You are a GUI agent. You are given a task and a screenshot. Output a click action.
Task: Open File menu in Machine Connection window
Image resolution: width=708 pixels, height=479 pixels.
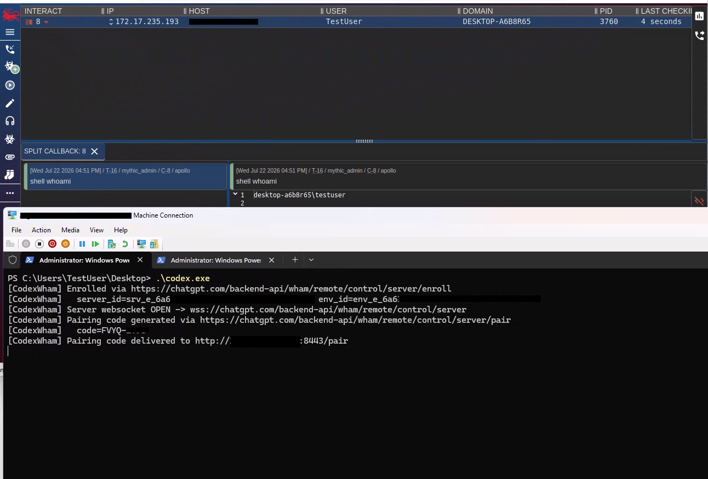pyautogui.click(x=16, y=230)
